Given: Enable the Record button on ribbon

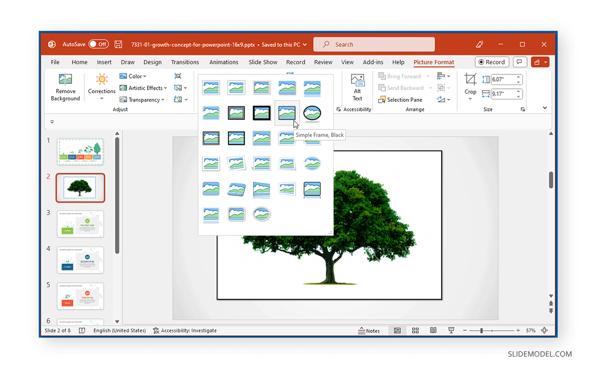Looking at the screenshot, I should [492, 62].
